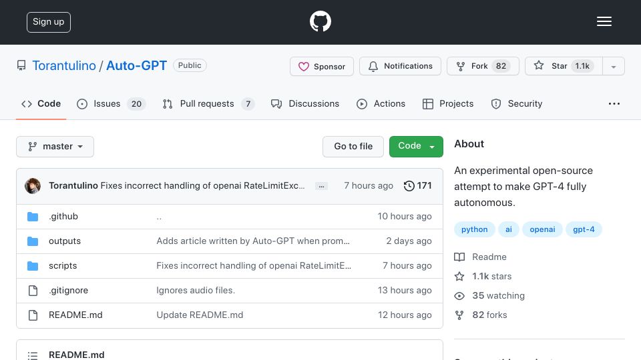Click '2 days ago' timestamp for outputs
Image resolution: width=641 pixels, height=360 pixels.
(x=409, y=241)
